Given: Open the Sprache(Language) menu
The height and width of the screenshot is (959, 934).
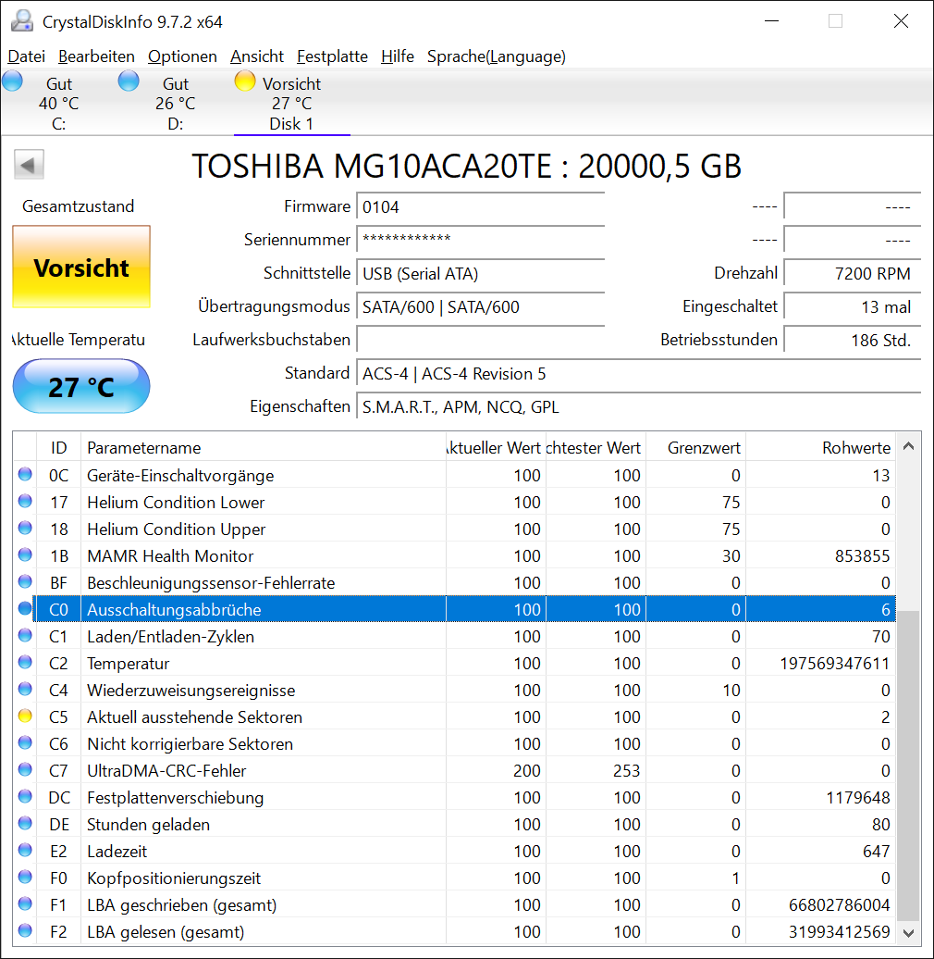Looking at the screenshot, I should (x=497, y=56).
